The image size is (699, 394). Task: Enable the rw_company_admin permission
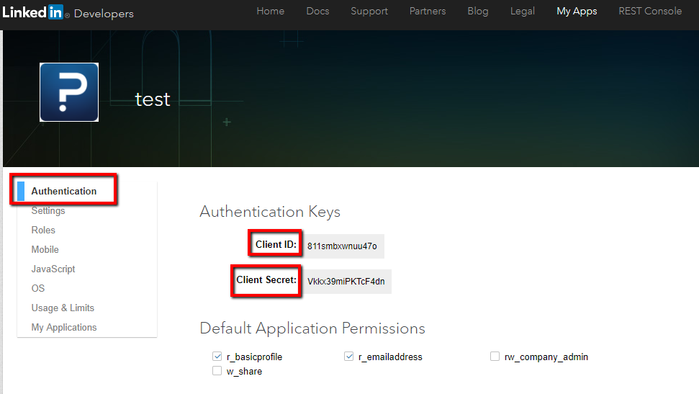[495, 357]
